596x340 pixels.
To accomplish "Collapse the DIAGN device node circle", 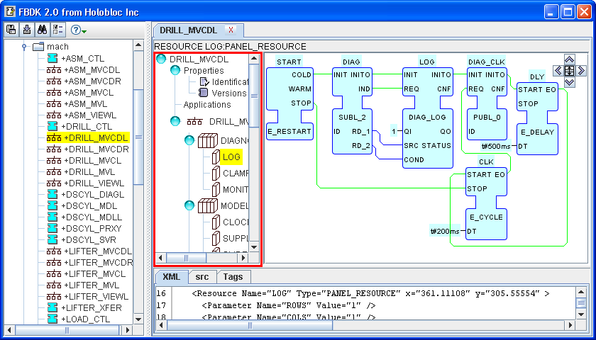I will [189, 140].
